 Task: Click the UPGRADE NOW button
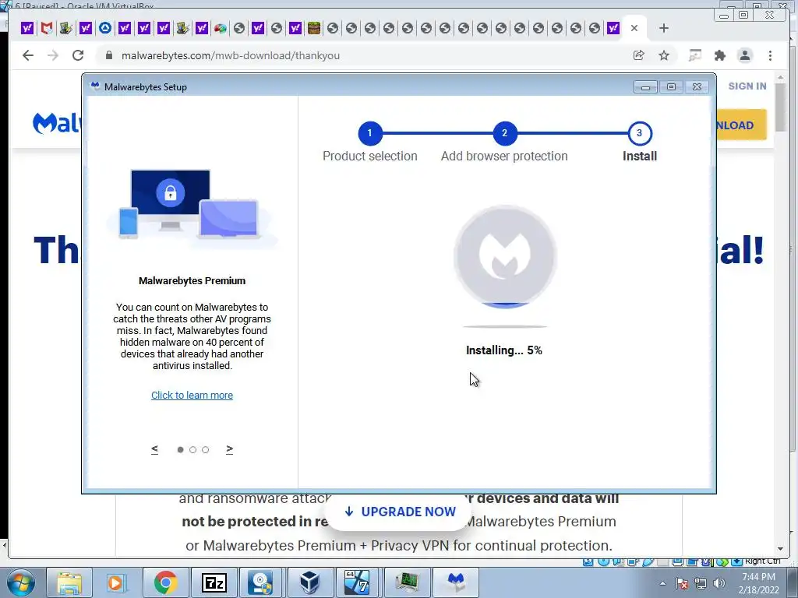(x=400, y=512)
